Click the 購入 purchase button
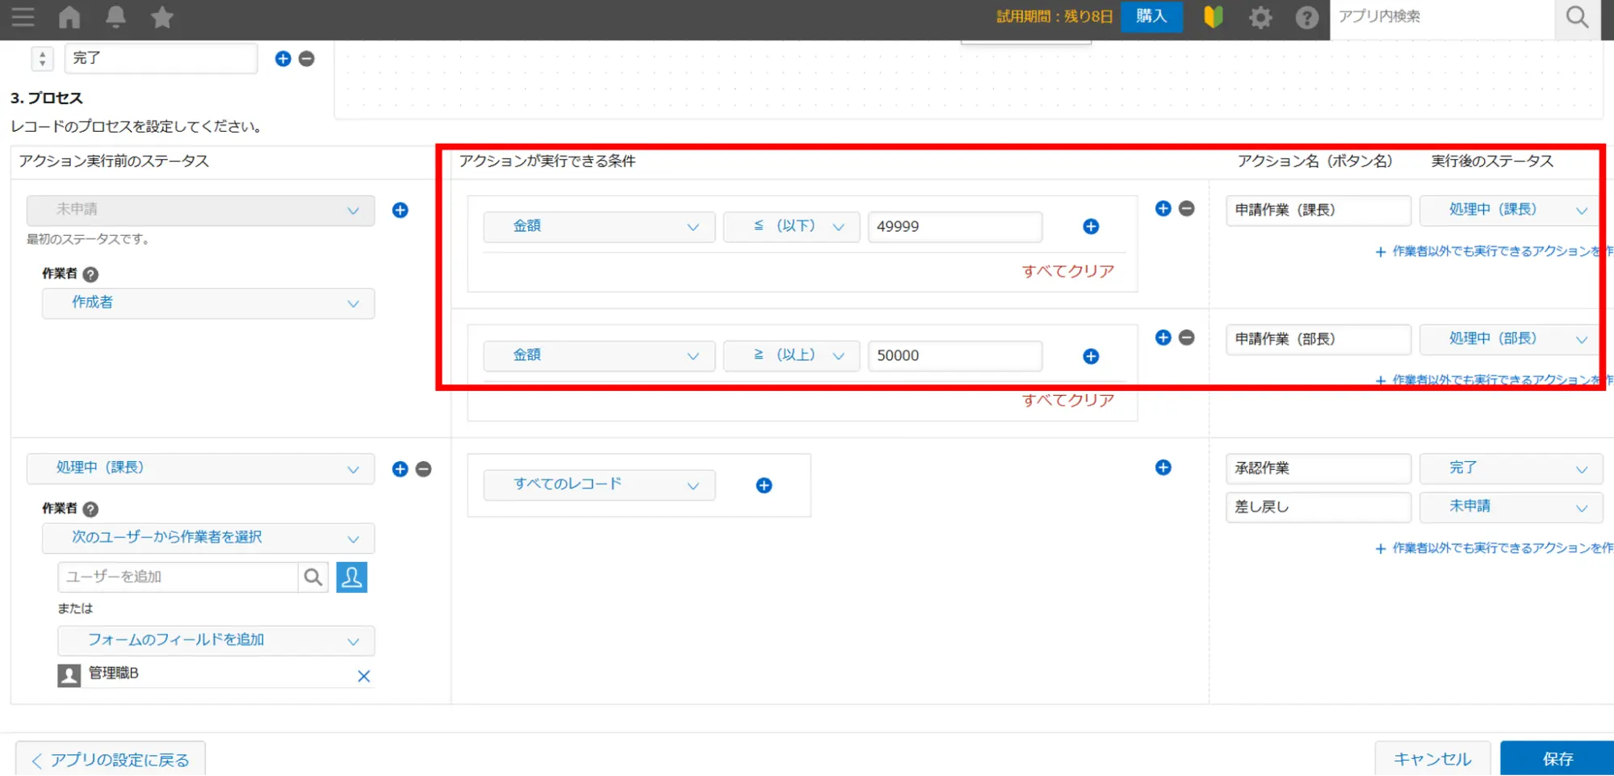1614x776 pixels. tap(1151, 17)
